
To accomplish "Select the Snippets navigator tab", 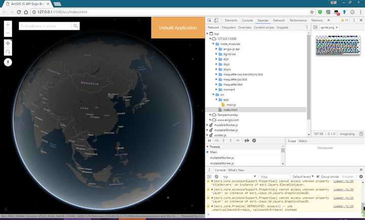I will click(282, 27).
